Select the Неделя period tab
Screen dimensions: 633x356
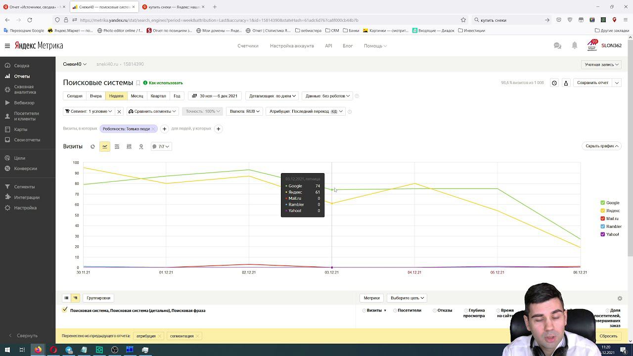pos(116,96)
